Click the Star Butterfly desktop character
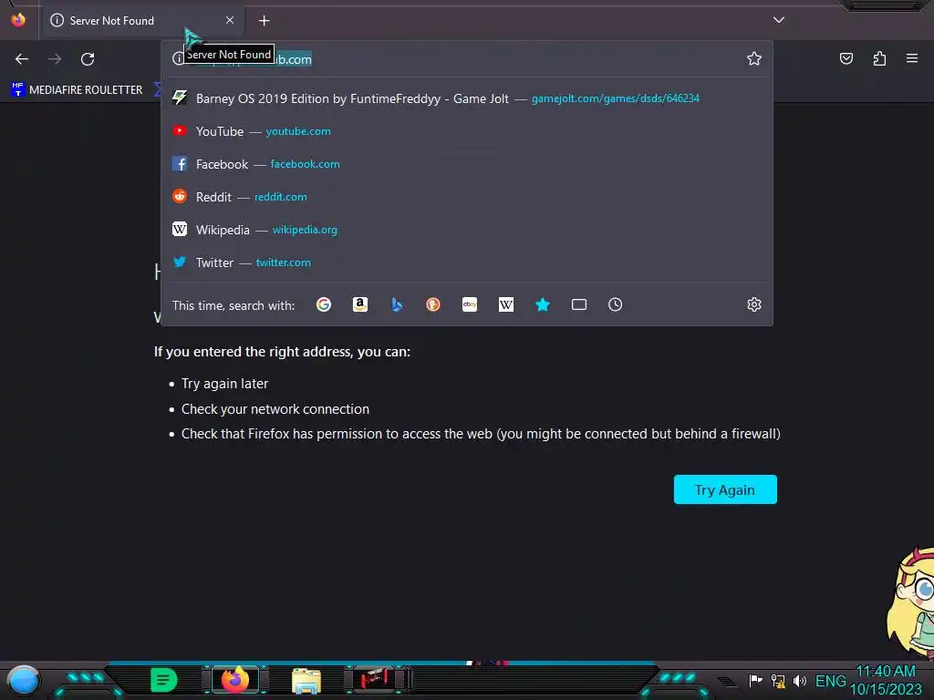Image resolution: width=934 pixels, height=700 pixels. [x=911, y=603]
